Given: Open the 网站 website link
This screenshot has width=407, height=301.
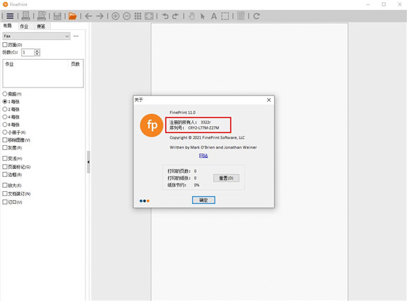Looking at the screenshot, I should click(x=203, y=156).
